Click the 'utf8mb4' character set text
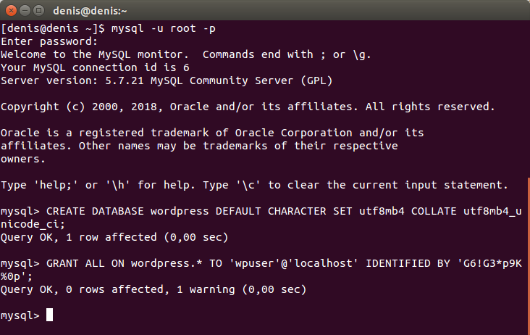Image resolution: width=530 pixels, height=335 pixels. coord(382,211)
